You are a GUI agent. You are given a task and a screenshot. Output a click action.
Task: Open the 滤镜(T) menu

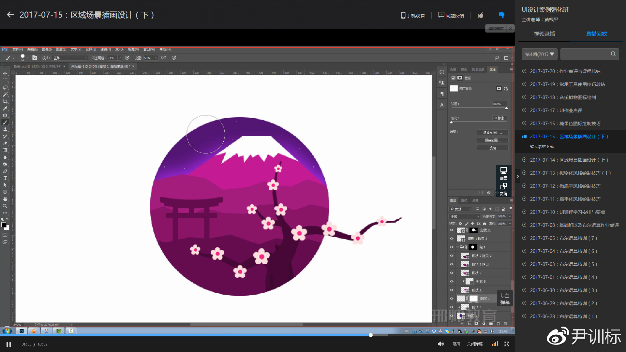(106, 50)
